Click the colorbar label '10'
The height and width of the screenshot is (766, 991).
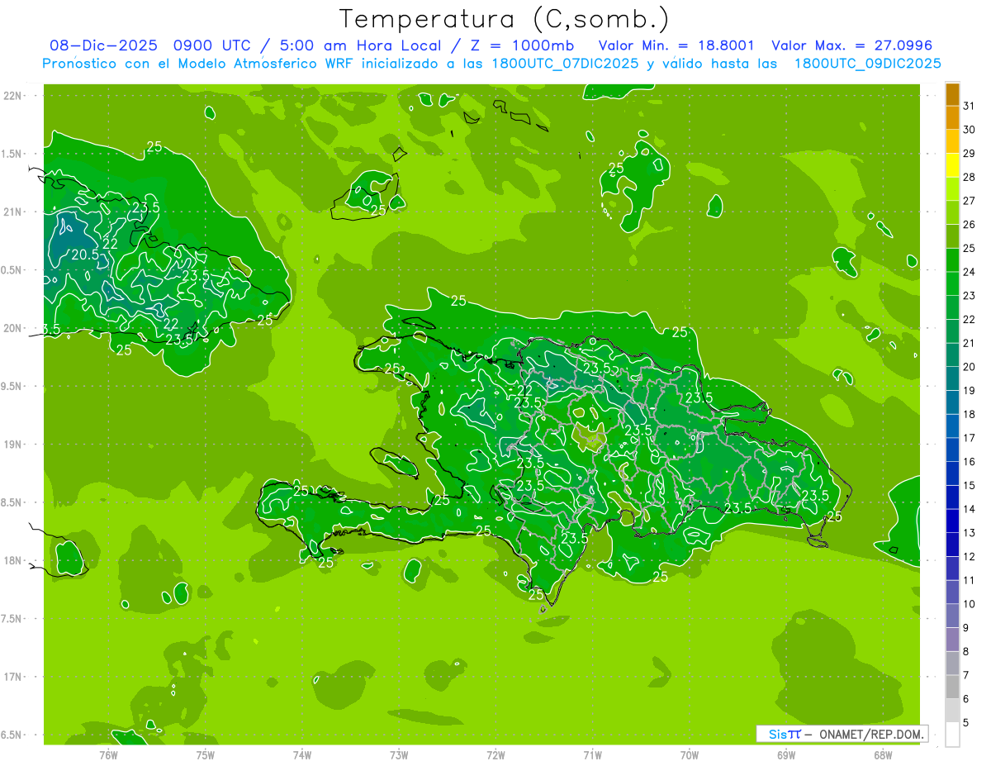(x=970, y=604)
